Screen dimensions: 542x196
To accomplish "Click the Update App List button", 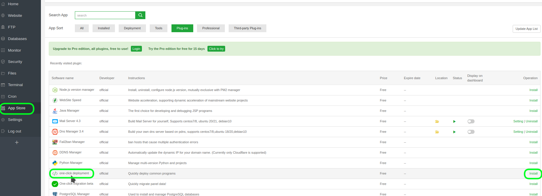I will [x=526, y=29].
